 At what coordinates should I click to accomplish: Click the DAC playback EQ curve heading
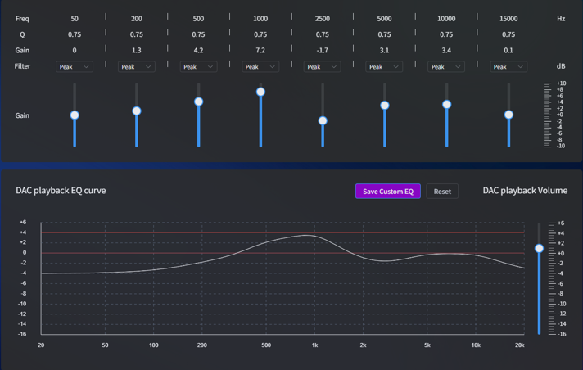61,191
